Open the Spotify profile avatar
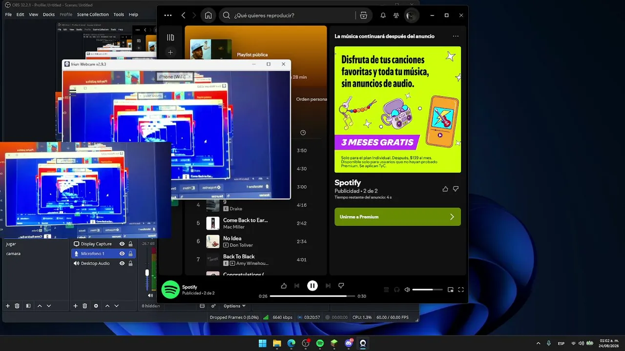This screenshot has width=625, height=351. point(411,15)
